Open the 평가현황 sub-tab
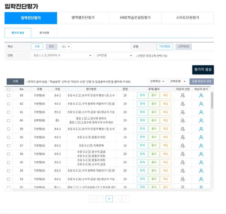The height and width of the screenshot is (214, 226). [x=44, y=33]
